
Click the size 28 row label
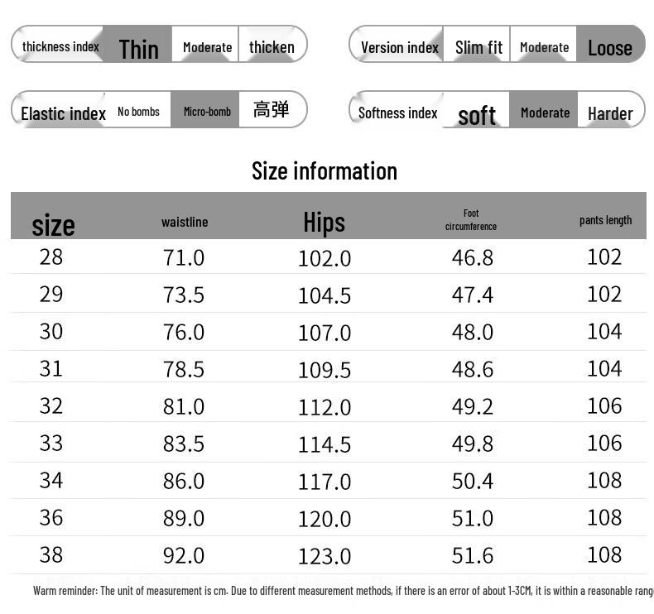pos(51,257)
